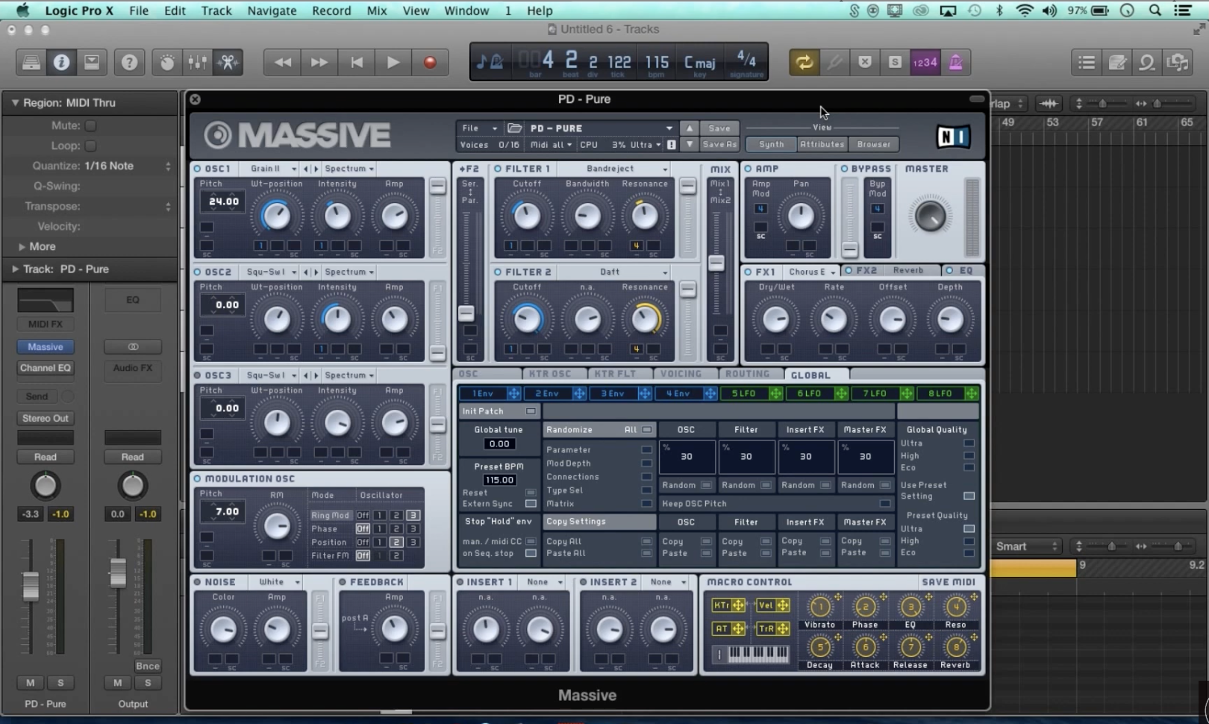Open the Mixer from the toolbar
The image size is (1209, 724).
(x=198, y=63)
